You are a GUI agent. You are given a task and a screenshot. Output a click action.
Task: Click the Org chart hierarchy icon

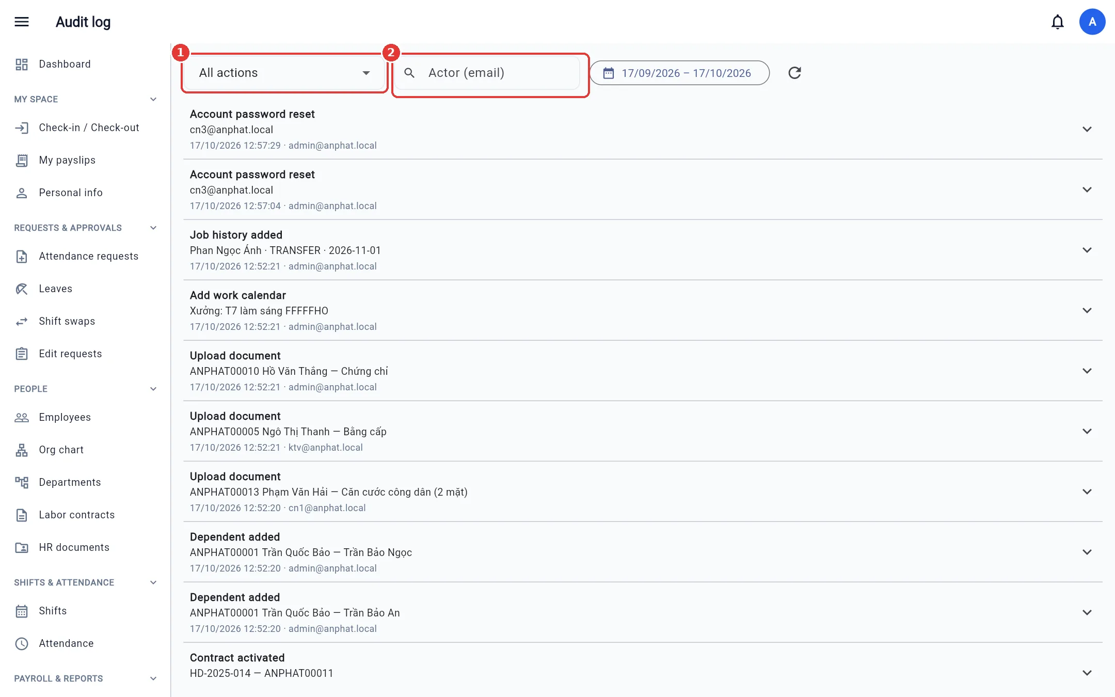coord(22,450)
